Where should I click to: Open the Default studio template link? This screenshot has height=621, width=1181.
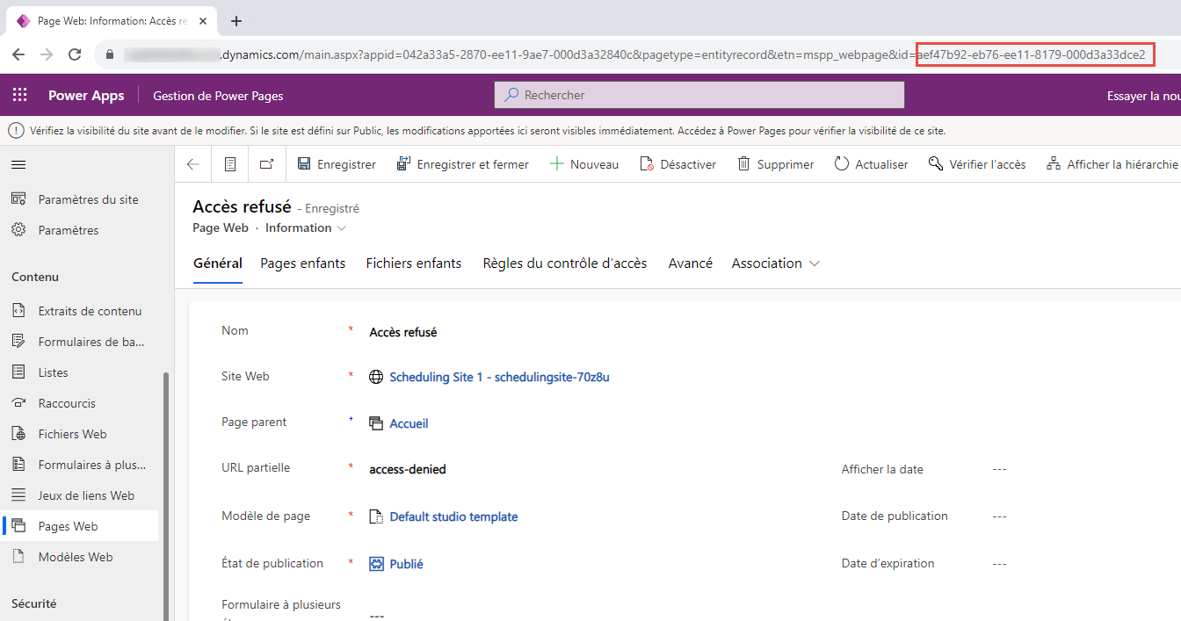(453, 516)
